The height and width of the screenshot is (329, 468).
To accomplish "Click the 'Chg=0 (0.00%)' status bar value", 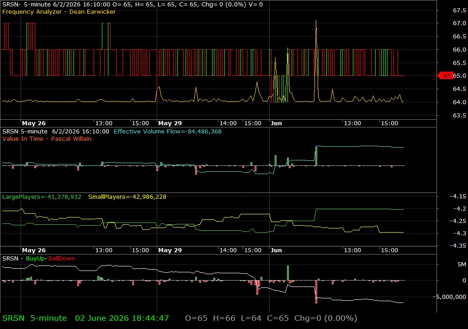I will 325,318.
